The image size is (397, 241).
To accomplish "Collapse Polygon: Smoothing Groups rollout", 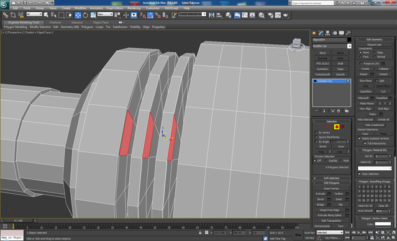I will (375, 181).
